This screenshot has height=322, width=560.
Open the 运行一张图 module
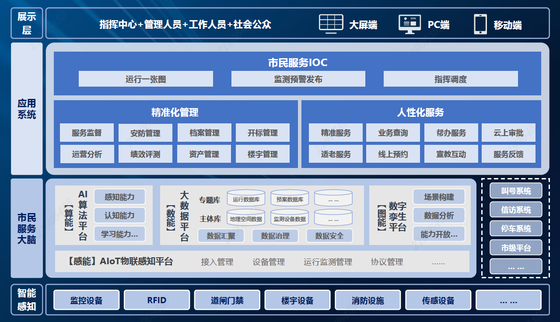(x=146, y=79)
